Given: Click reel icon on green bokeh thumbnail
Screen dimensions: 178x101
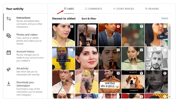Looking at the screenshot, I should pyautogui.click(x=141, y=26).
